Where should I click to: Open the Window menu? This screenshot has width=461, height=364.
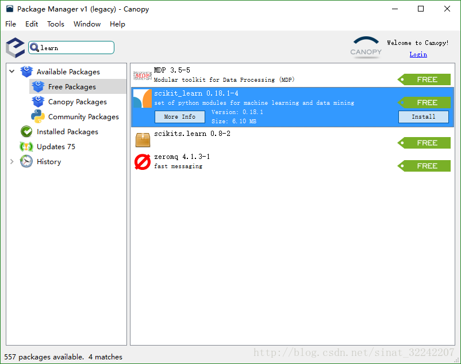(87, 24)
